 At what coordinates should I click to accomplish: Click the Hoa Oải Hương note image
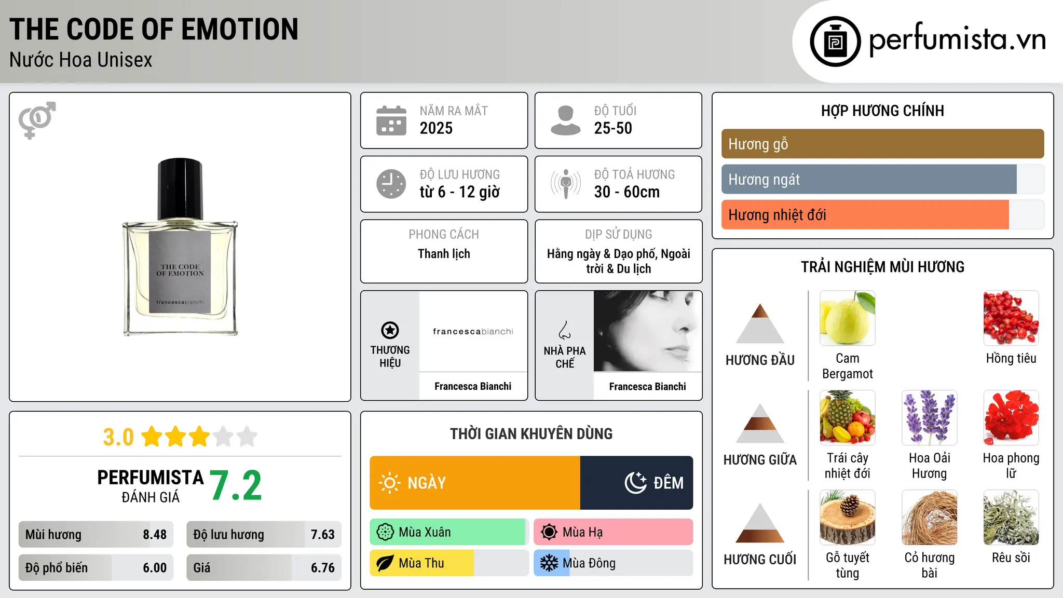[x=930, y=417]
